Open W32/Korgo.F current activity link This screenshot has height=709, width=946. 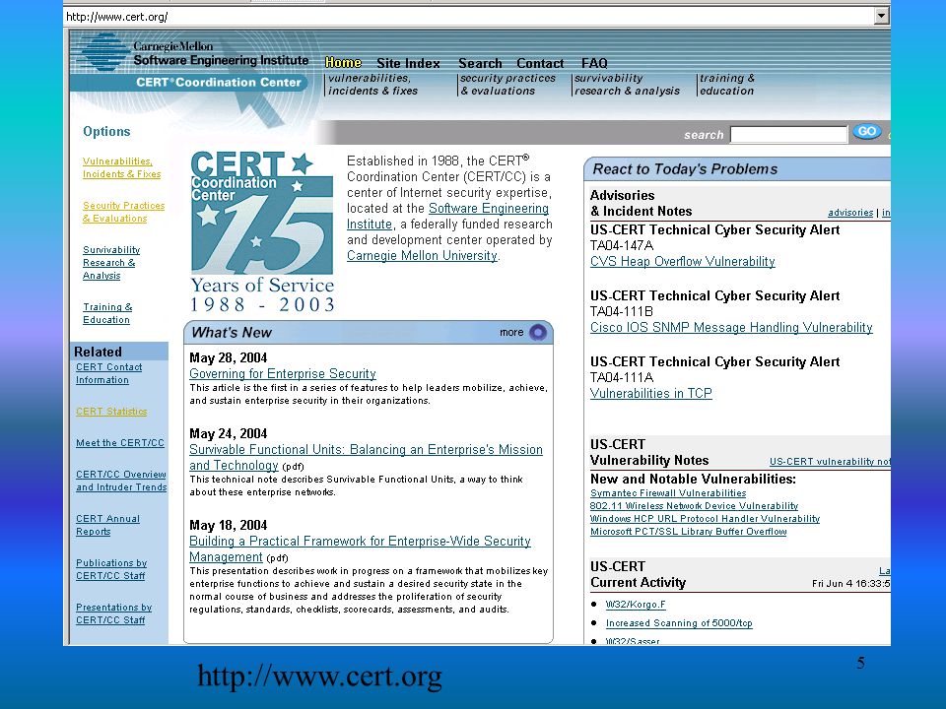click(x=636, y=604)
